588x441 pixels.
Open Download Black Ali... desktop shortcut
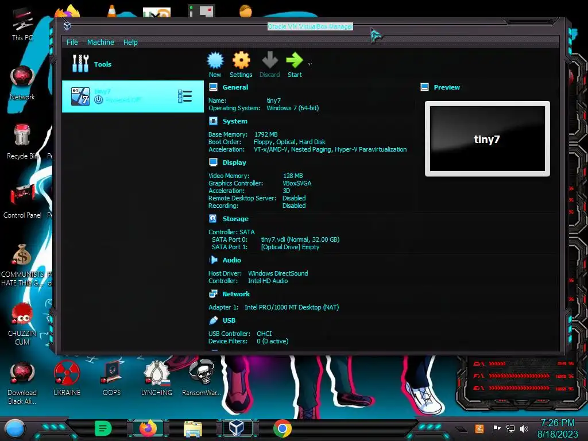pos(22,383)
